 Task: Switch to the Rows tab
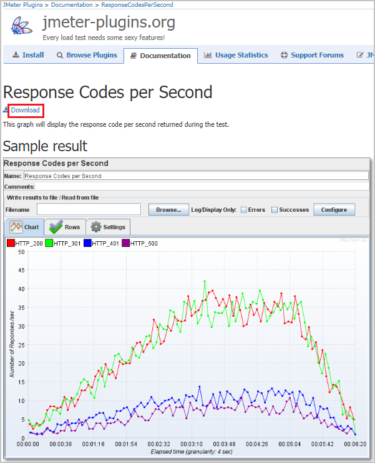[x=65, y=227]
